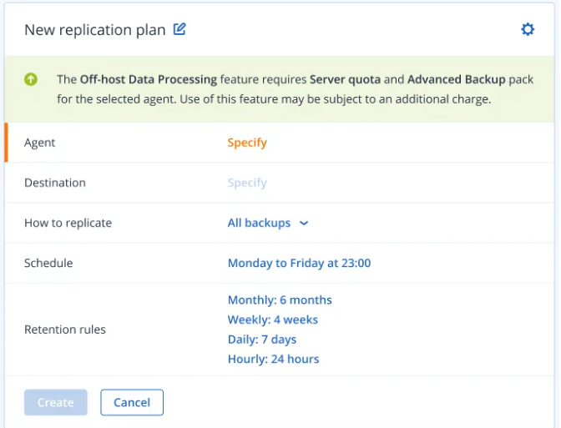Image resolution: width=561 pixels, height=428 pixels.
Task: Select the Daily: 7 days retention rule
Action: pyautogui.click(x=261, y=340)
